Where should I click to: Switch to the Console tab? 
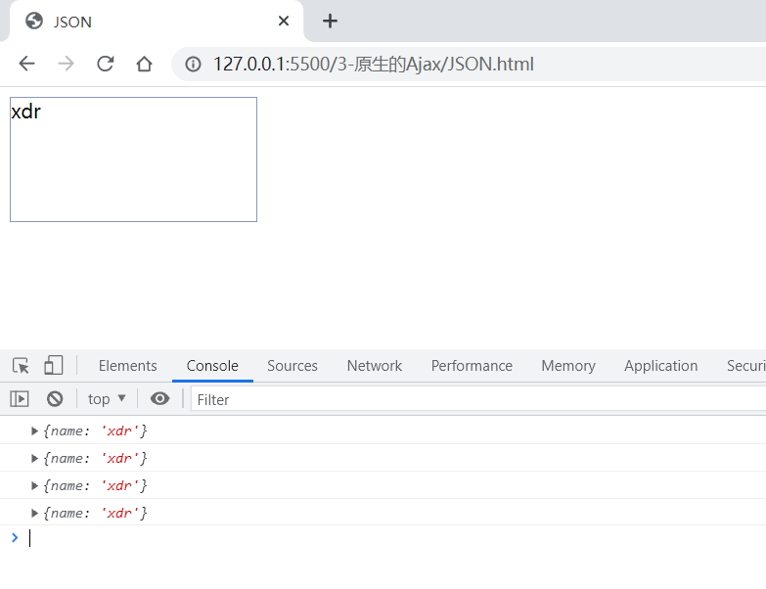coord(212,366)
